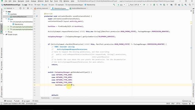Open the SDK Manager icon
The height and width of the screenshot is (110, 195).
pyautogui.click(x=186, y=5)
